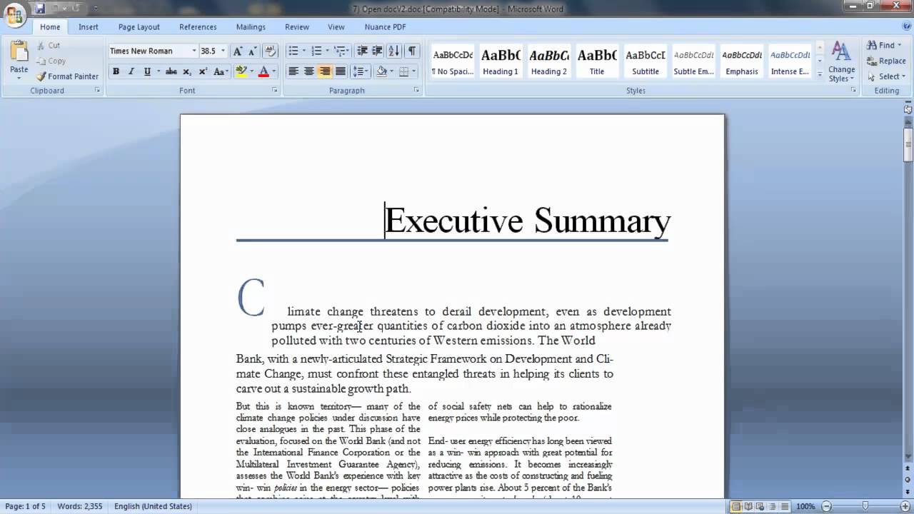The width and height of the screenshot is (914, 514).
Task: Toggle Justify alignment
Action: (341, 71)
